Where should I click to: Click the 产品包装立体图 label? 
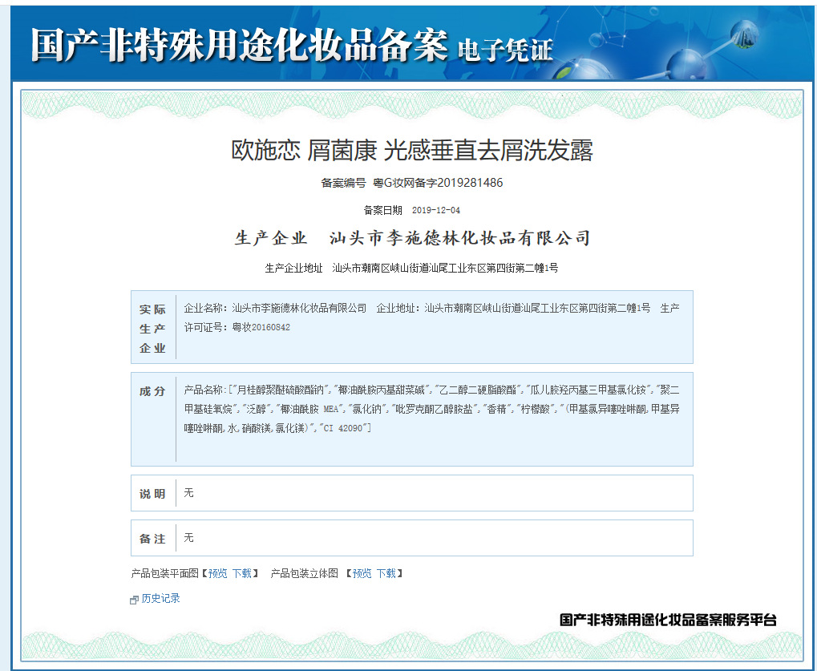coord(305,573)
